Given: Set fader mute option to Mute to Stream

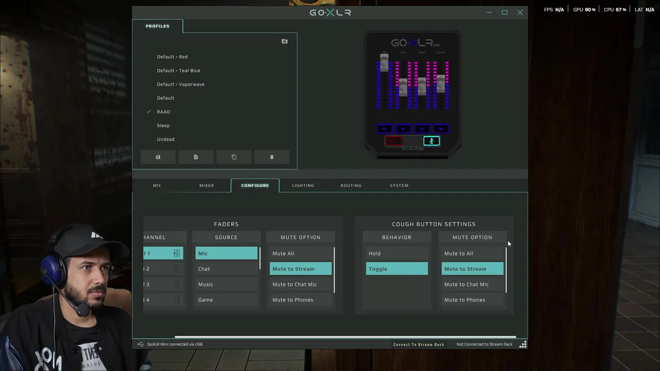Looking at the screenshot, I should [301, 268].
